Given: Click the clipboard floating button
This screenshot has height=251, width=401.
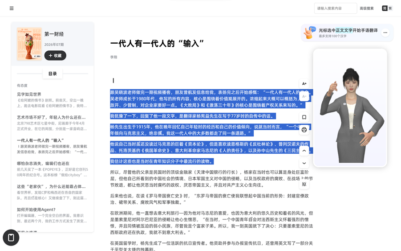Looking at the screenshot, I should [11, 238].
